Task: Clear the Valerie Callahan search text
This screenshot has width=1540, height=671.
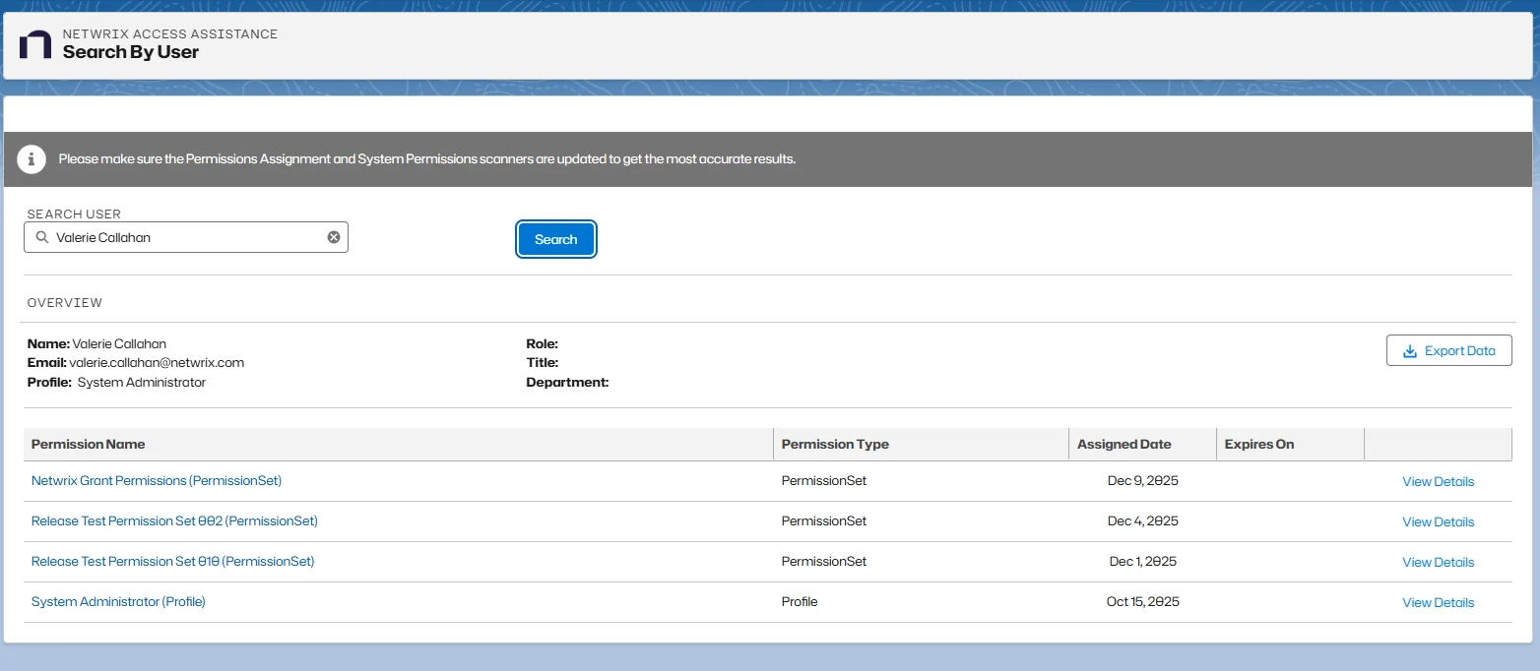Action: click(x=334, y=237)
